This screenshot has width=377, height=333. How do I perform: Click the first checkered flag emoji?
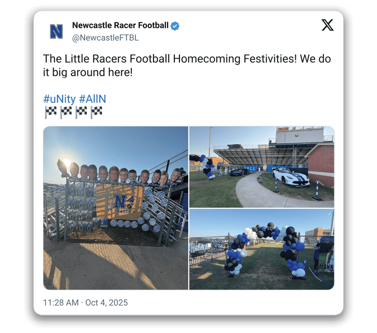point(51,112)
